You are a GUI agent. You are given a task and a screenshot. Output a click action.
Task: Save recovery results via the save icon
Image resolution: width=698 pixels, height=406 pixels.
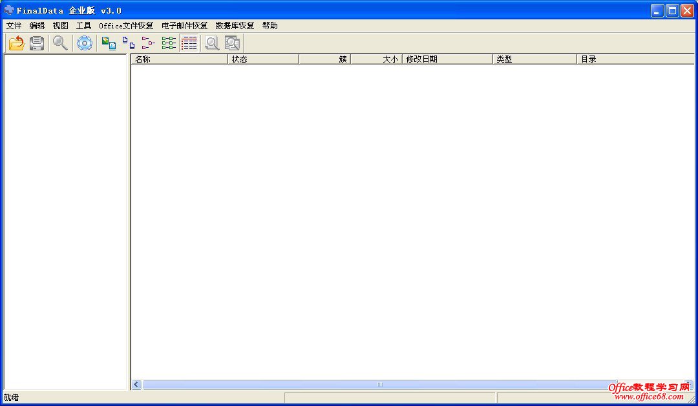click(x=37, y=43)
